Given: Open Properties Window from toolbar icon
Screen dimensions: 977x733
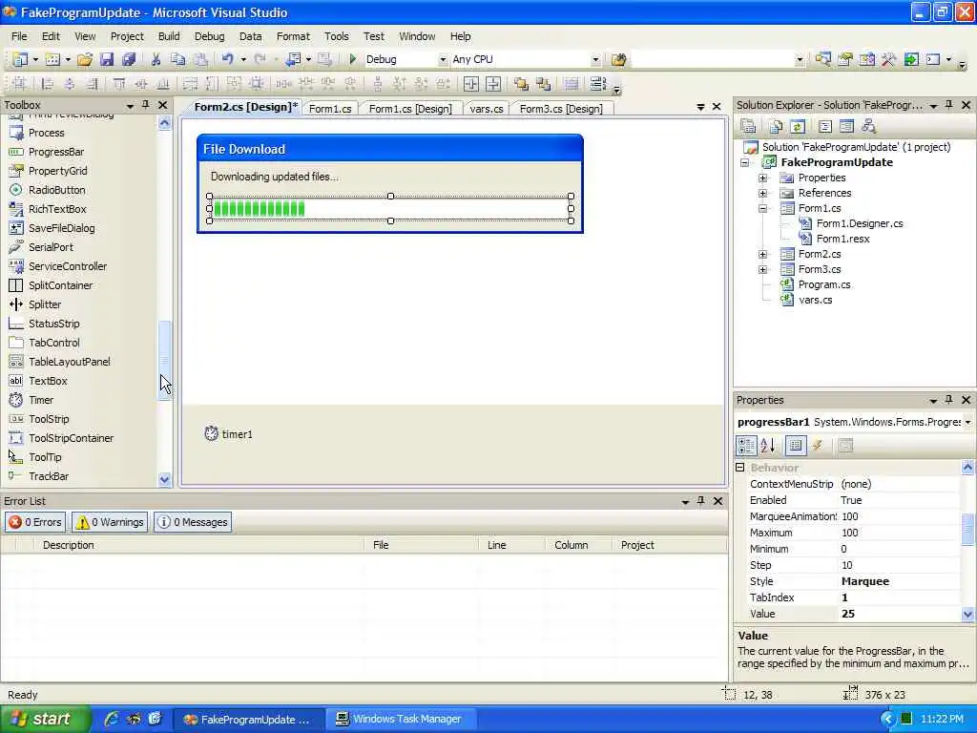Looking at the screenshot, I should [x=845, y=59].
